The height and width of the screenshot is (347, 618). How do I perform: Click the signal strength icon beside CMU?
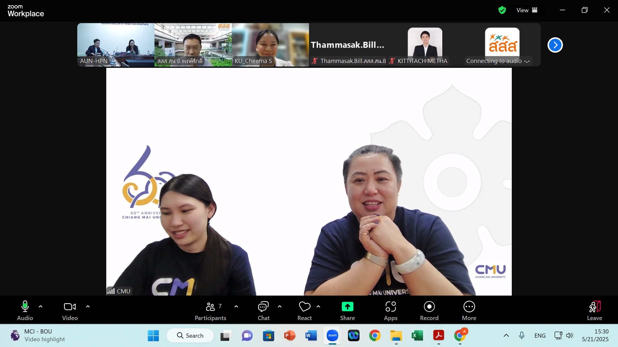[x=111, y=291]
